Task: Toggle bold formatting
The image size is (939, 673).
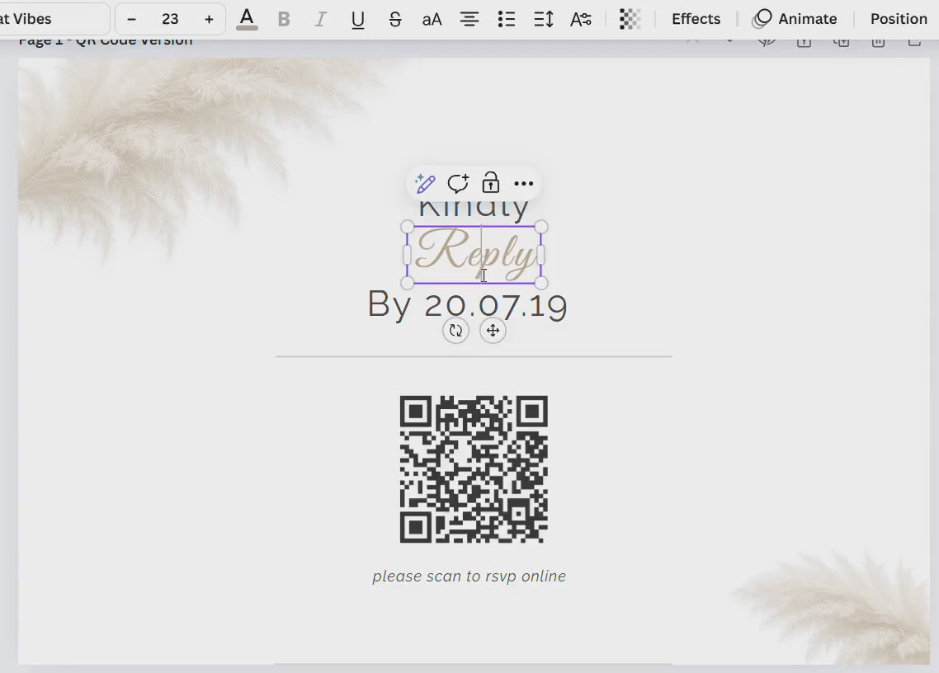Action: coord(284,19)
